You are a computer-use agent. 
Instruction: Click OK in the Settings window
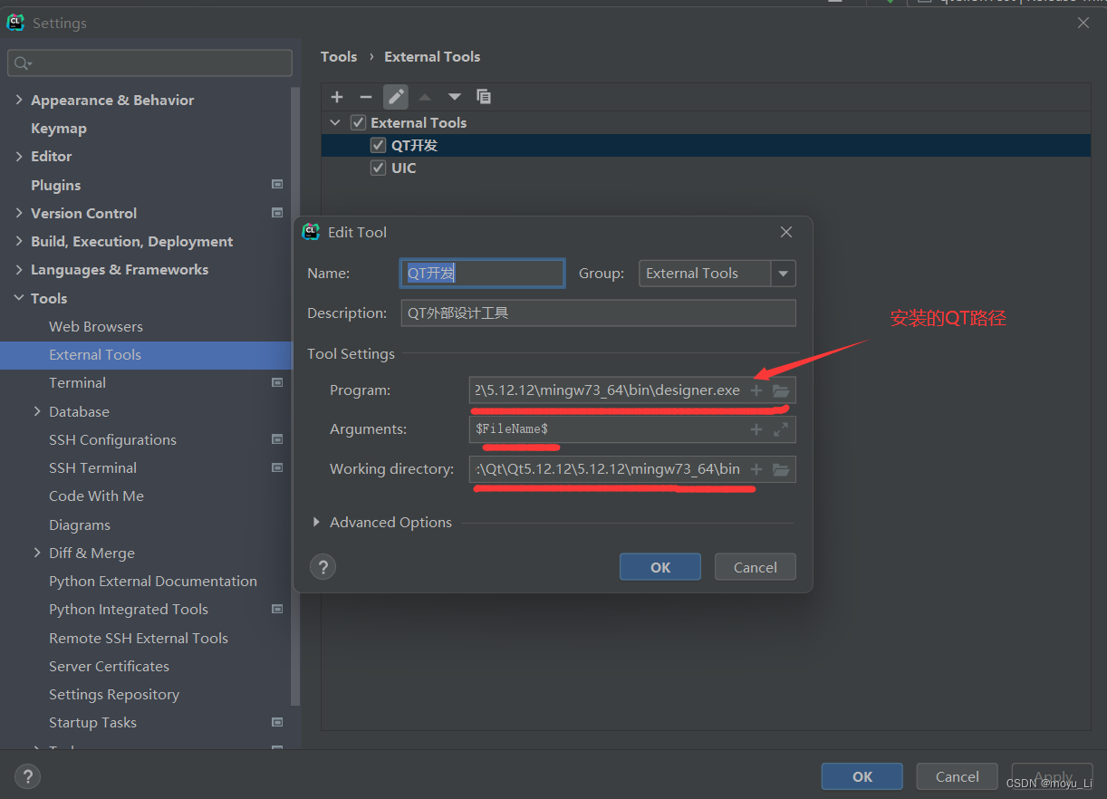[x=862, y=776]
